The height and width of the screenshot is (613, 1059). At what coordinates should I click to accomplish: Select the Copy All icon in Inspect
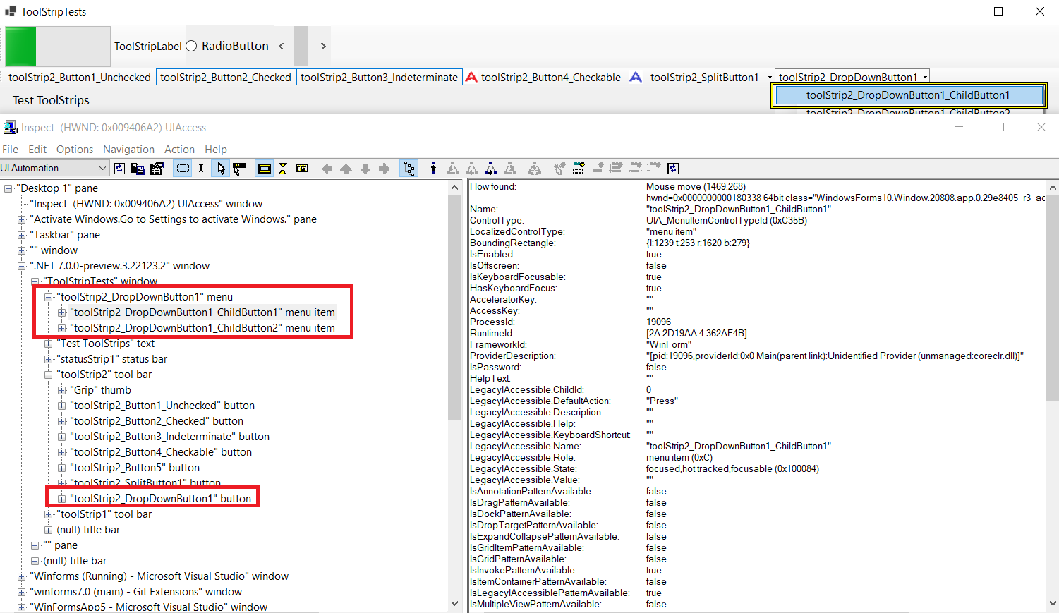(x=138, y=168)
